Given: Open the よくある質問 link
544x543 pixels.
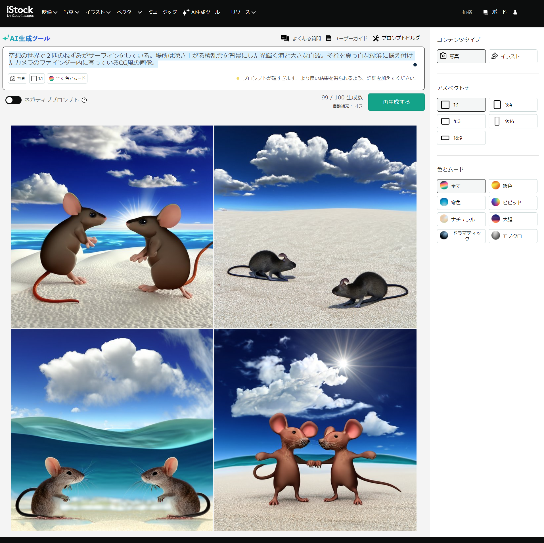Looking at the screenshot, I should point(307,38).
